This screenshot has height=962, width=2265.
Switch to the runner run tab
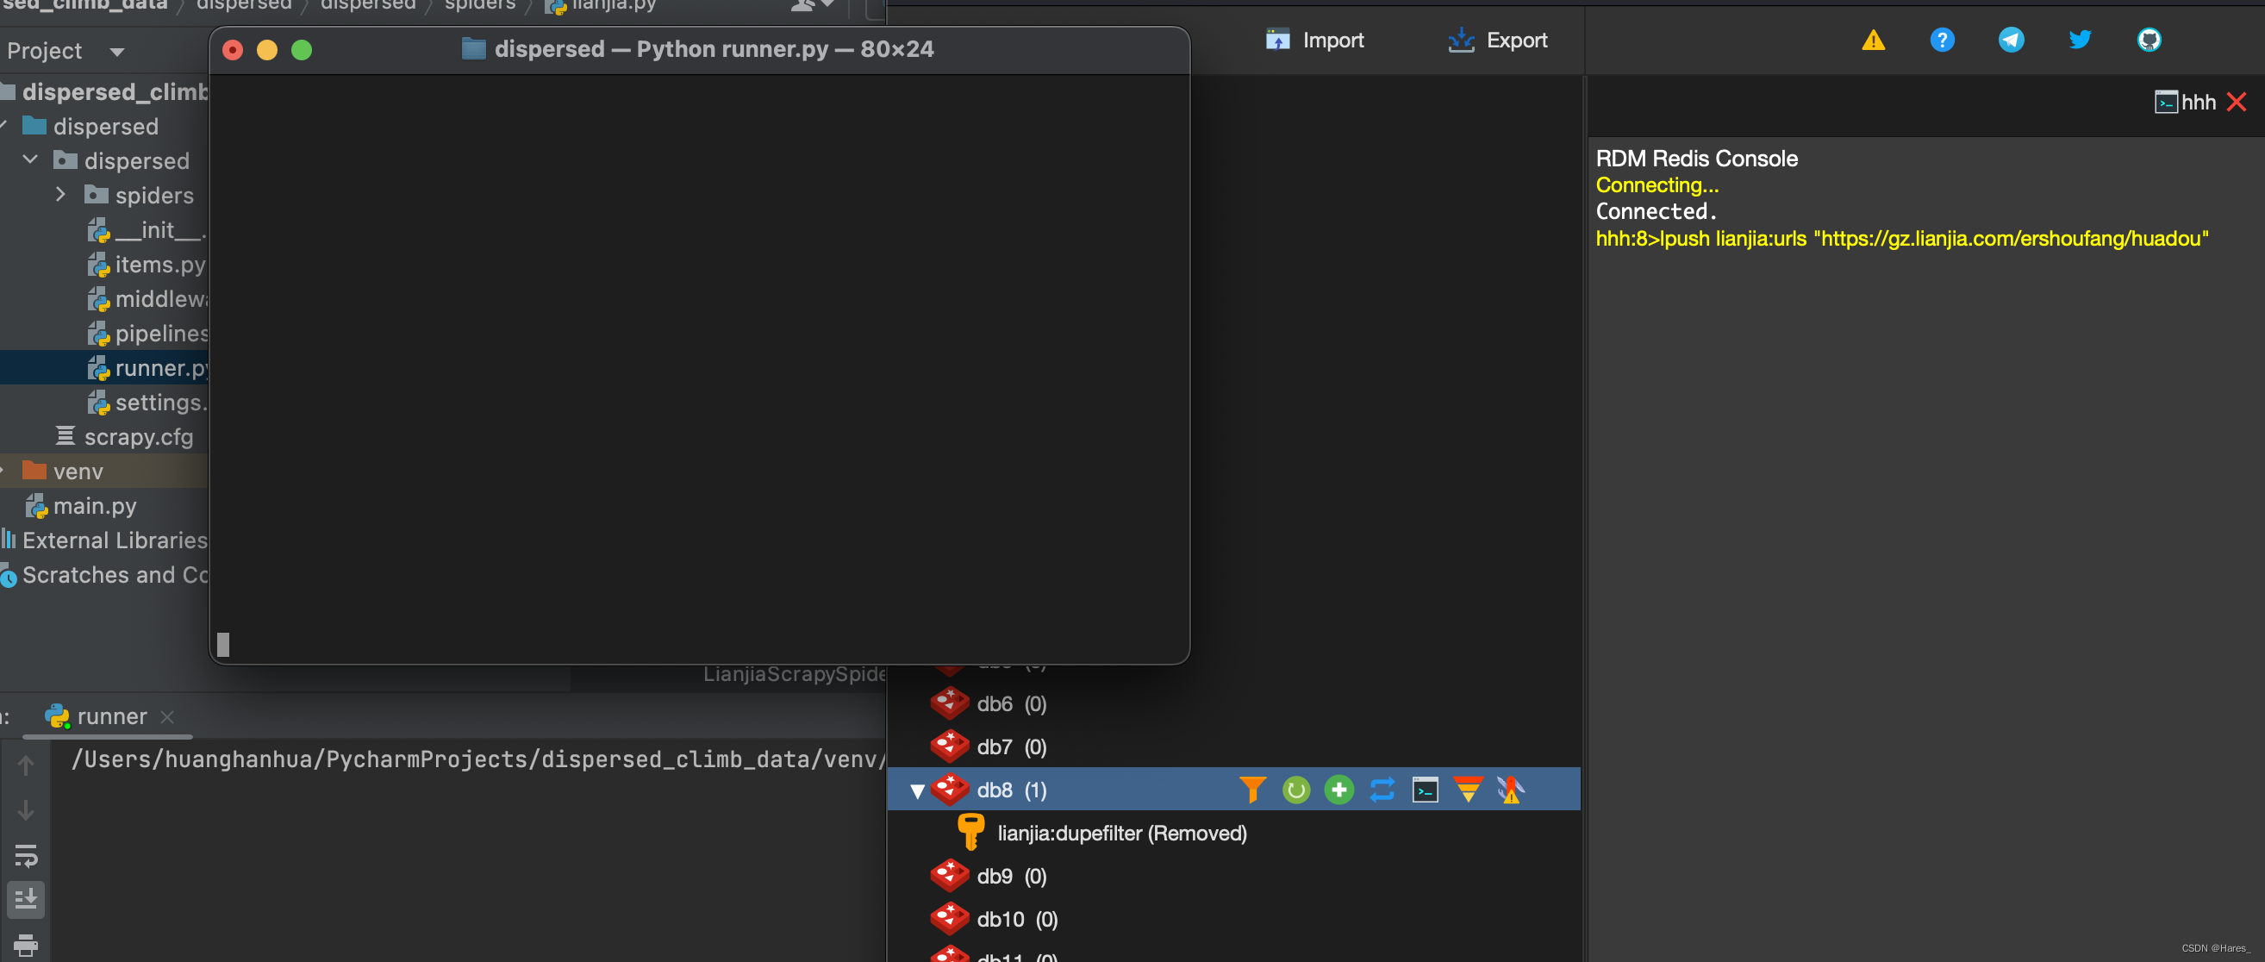pyautogui.click(x=111, y=716)
